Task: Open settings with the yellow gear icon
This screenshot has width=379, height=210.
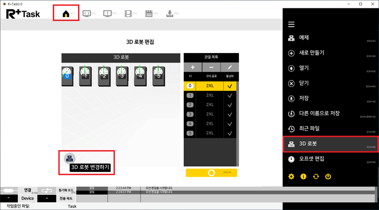Action: coord(291,176)
